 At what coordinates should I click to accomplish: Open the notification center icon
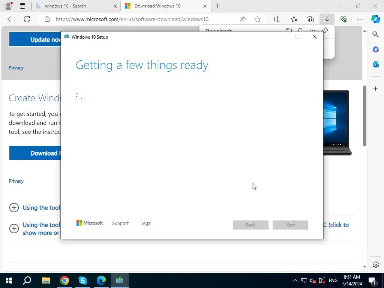[x=372, y=280]
